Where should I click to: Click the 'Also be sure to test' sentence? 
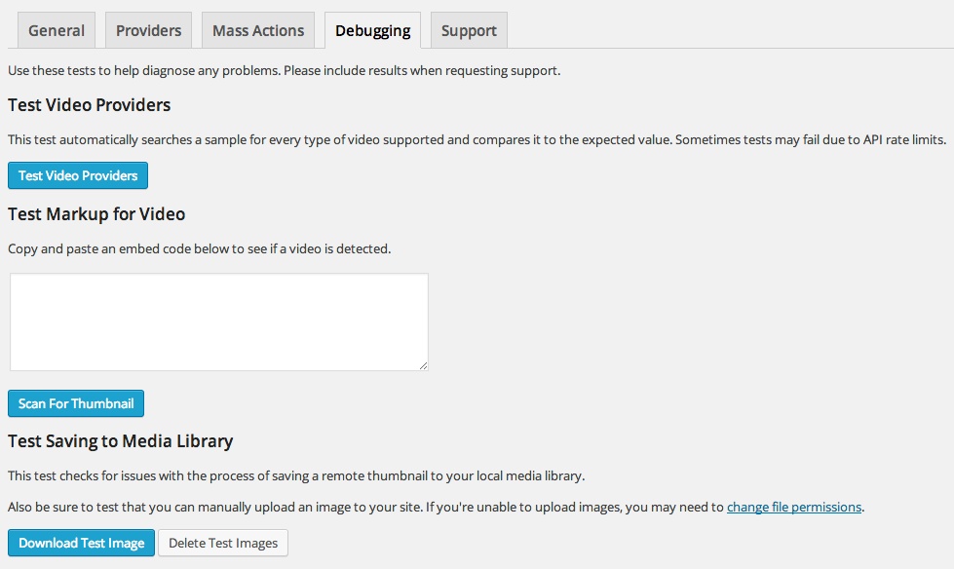pos(437,507)
